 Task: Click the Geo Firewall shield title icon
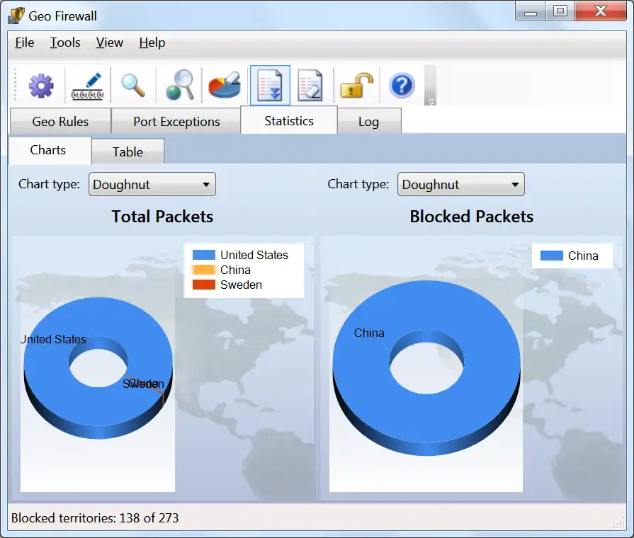(x=16, y=16)
